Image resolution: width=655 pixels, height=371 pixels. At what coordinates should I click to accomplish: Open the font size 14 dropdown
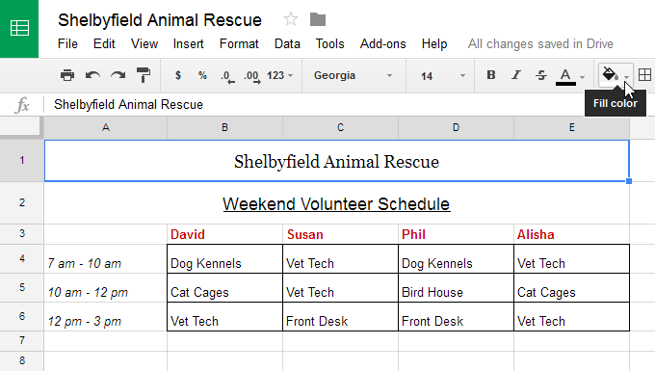click(443, 76)
